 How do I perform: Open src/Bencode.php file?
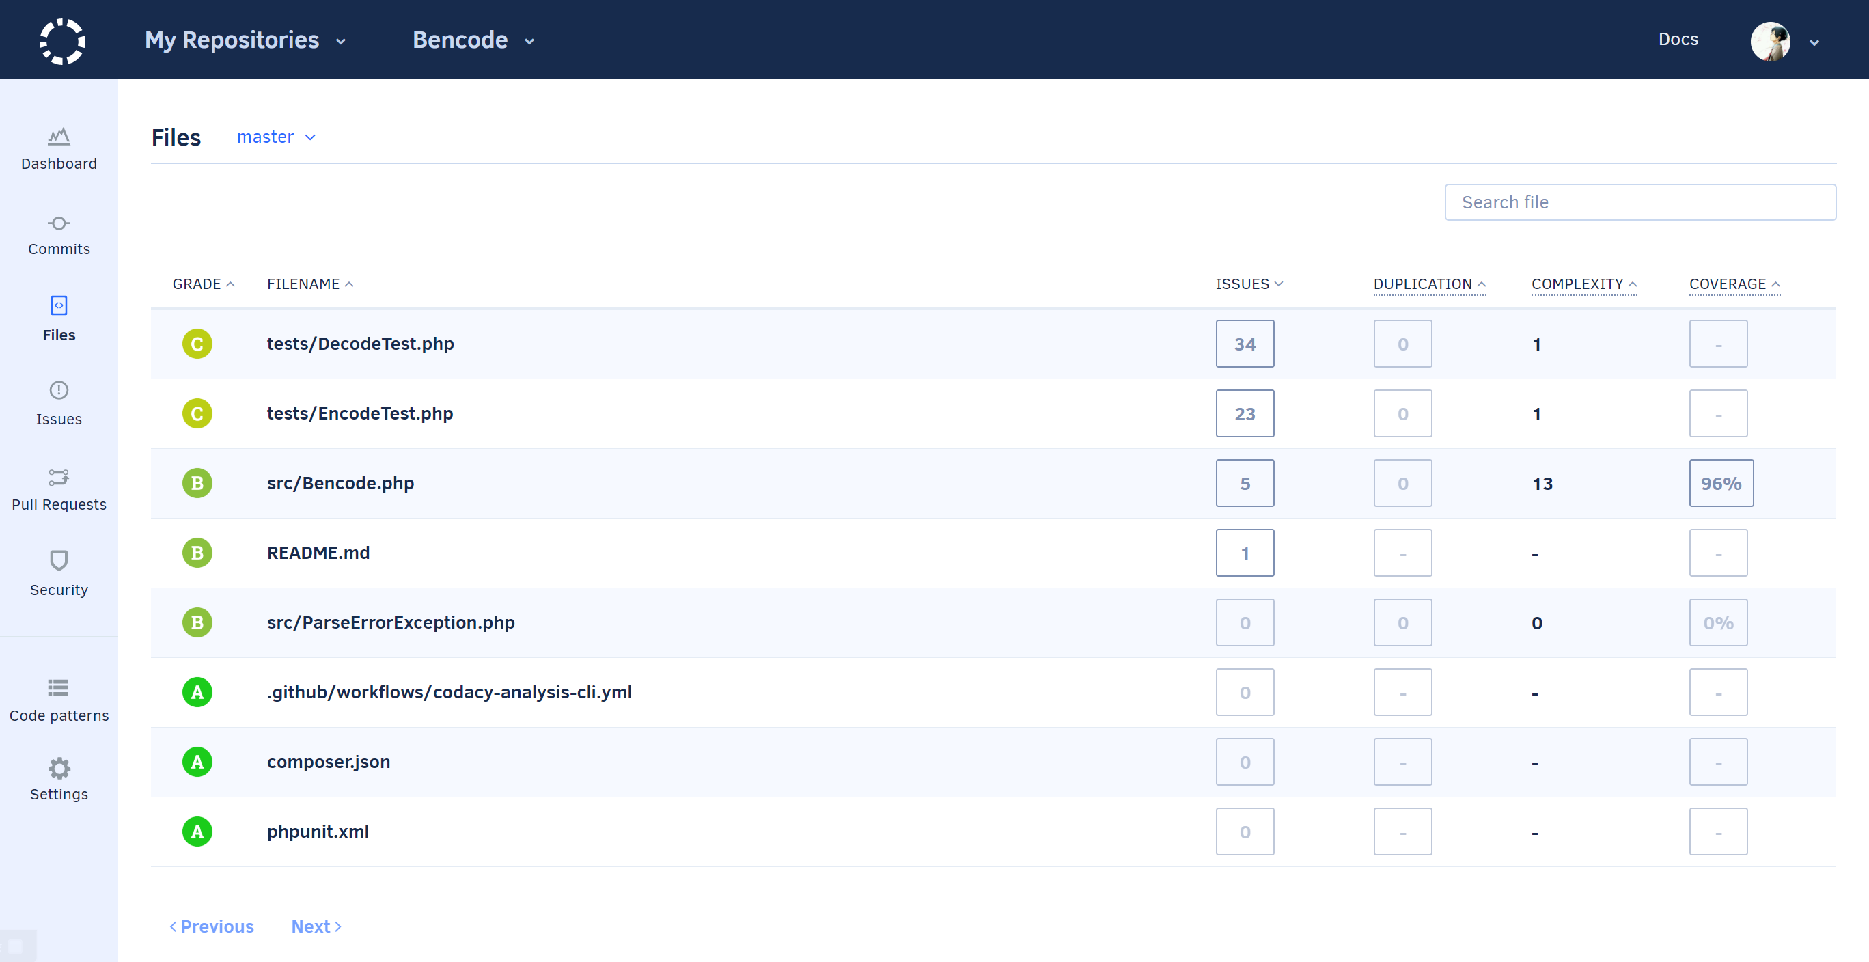click(x=340, y=483)
